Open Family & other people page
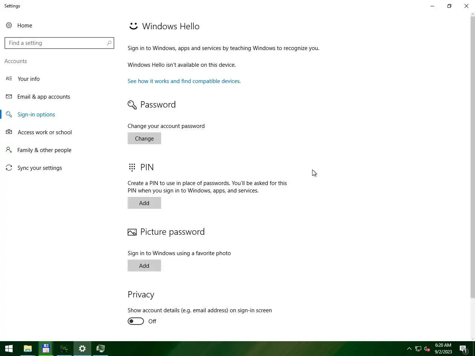 point(45,150)
